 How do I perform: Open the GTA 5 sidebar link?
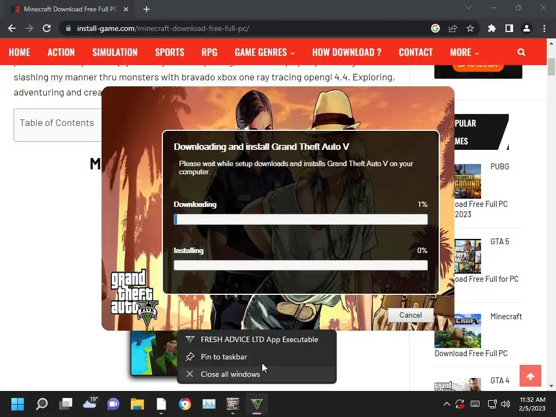click(500, 242)
